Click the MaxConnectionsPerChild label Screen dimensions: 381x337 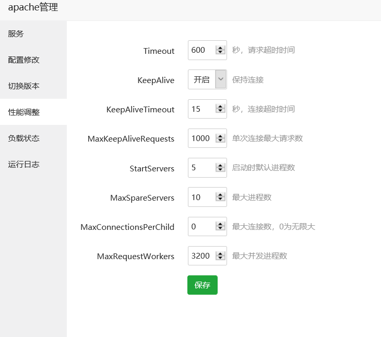[x=127, y=227]
